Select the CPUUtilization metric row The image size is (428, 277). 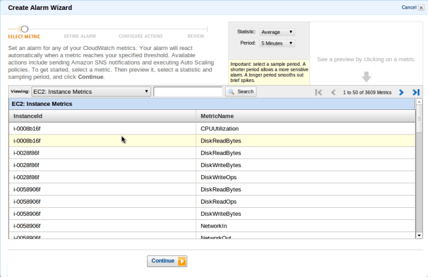coord(219,128)
